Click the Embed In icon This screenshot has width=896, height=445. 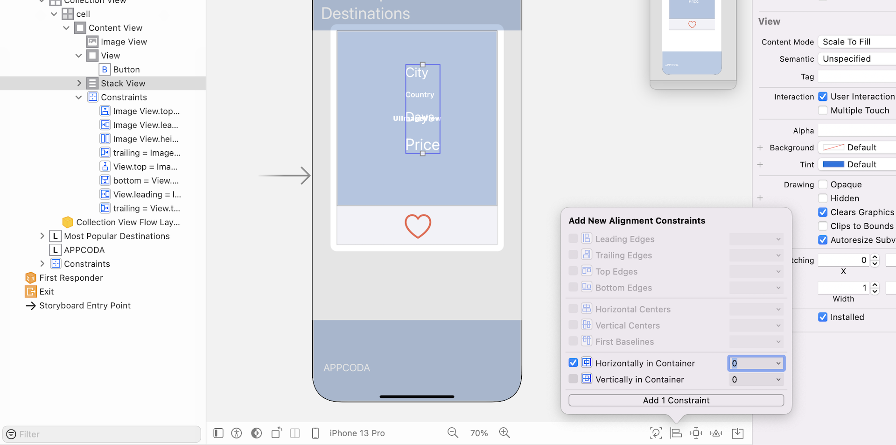click(x=737, y=433)
